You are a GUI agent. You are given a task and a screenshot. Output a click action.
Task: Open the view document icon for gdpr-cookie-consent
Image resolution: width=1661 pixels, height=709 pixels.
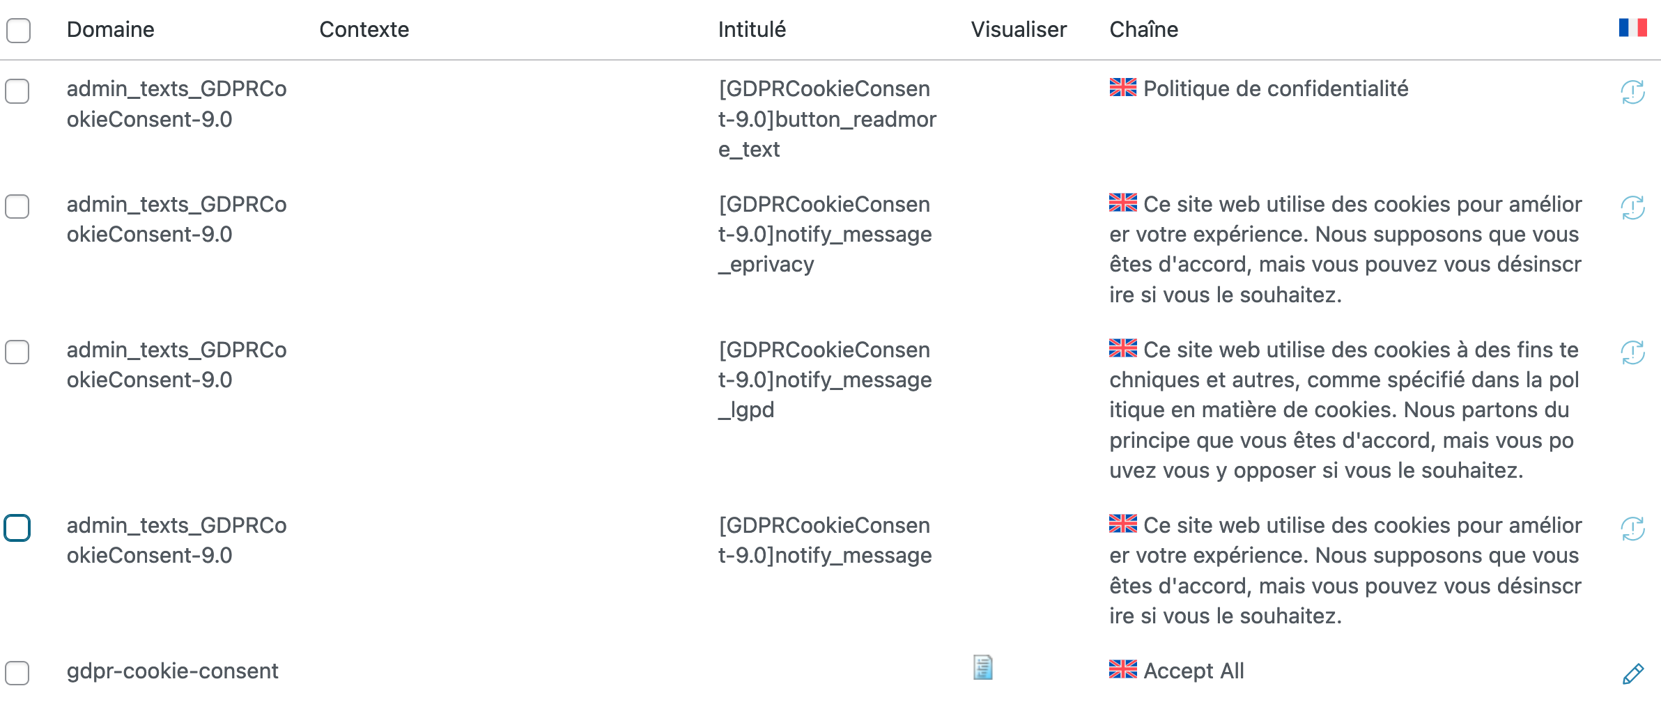[982, 667]
